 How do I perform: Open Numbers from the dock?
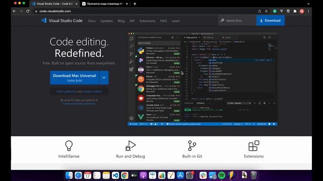tap(161, 175)
